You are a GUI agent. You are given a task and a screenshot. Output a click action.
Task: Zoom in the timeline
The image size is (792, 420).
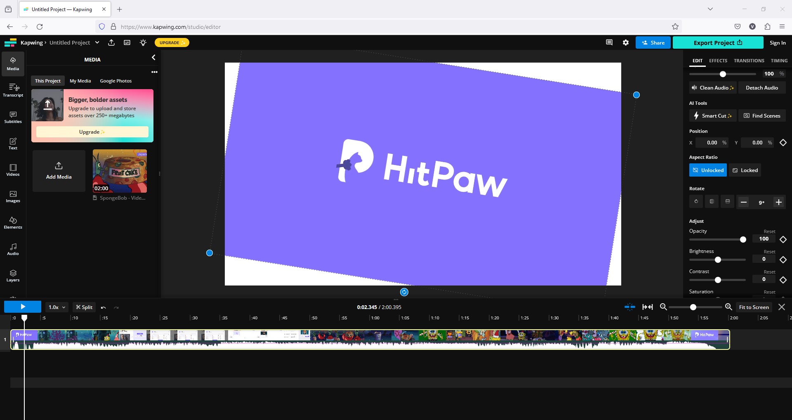(728, 307)
